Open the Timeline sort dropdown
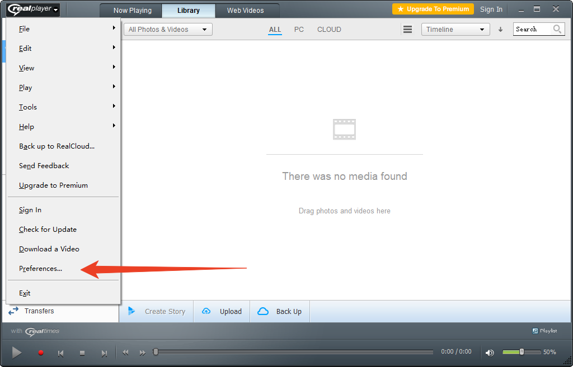Screen dimensions: 573x367 455,30
